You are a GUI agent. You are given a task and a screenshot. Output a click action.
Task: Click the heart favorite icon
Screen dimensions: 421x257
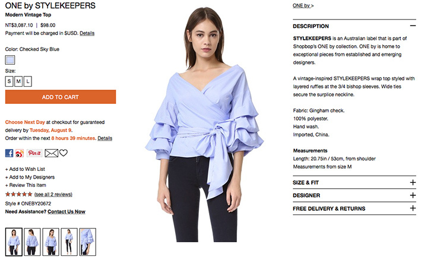pos(64,153)
